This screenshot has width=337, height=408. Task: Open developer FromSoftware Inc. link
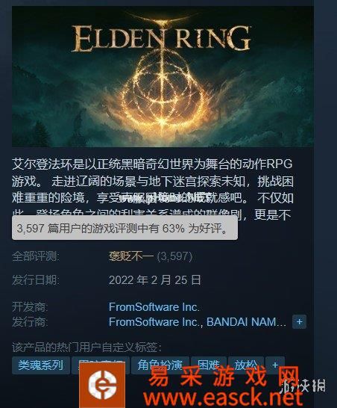154,307
